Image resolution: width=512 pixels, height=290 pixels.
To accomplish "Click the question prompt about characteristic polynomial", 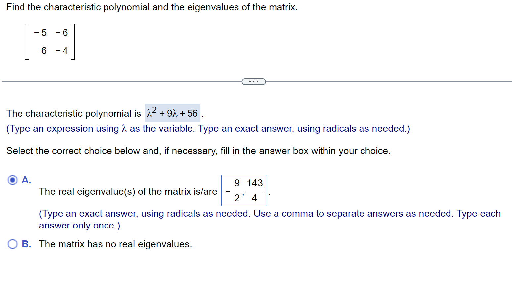I will click(151, 7).
